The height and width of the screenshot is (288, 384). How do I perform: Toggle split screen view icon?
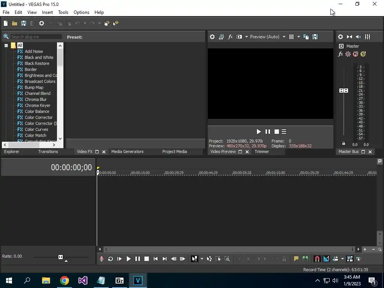(239, 37)
